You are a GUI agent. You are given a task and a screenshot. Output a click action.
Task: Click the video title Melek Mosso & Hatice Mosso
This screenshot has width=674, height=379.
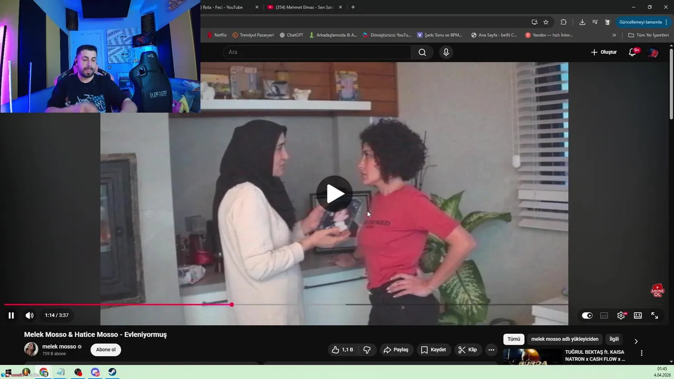[x=95, y=334]
